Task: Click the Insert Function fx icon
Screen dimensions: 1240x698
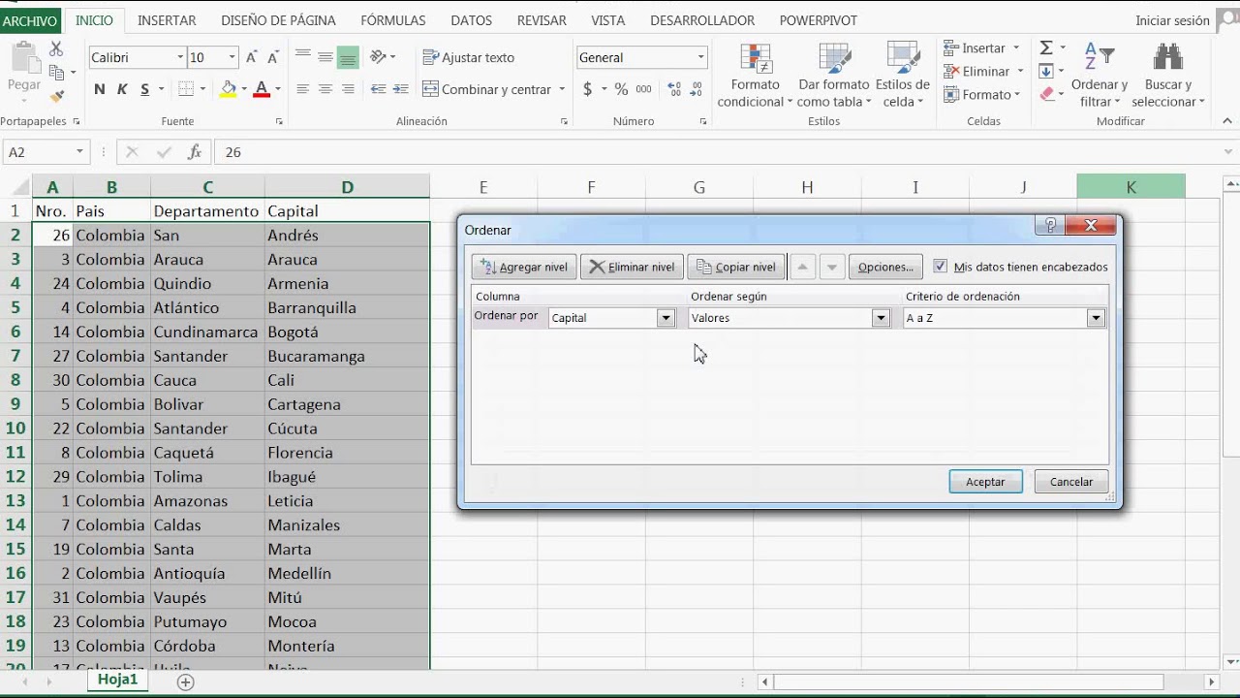Action: coord(195,152)
